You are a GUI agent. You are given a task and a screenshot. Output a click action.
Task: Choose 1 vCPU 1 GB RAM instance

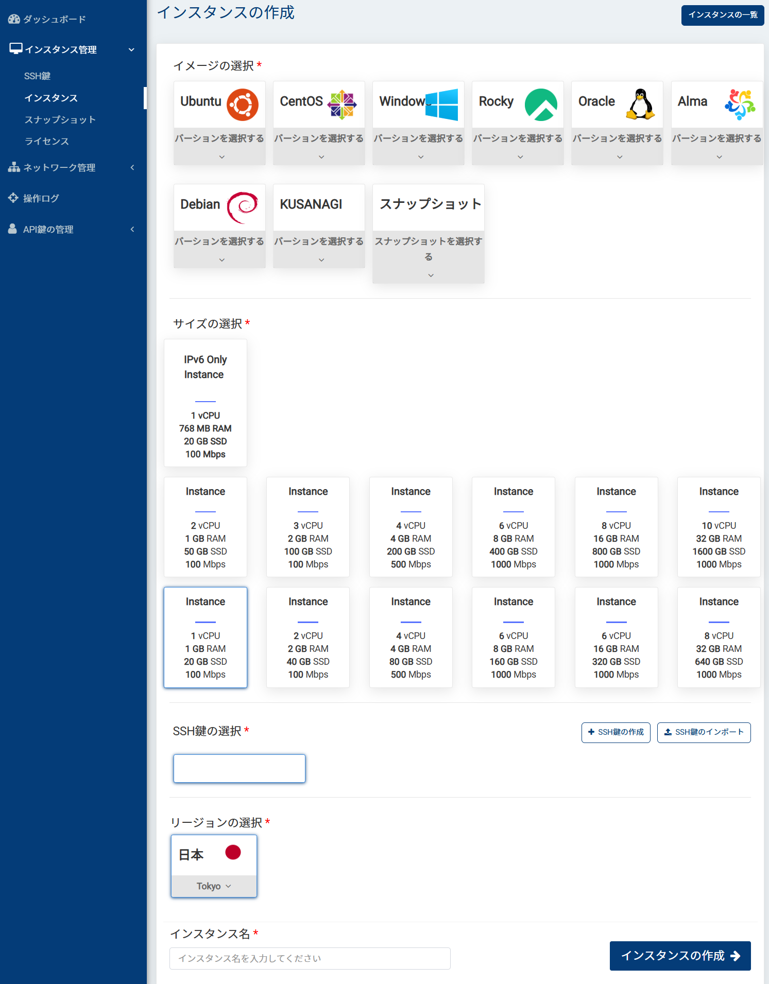(205, 637)
